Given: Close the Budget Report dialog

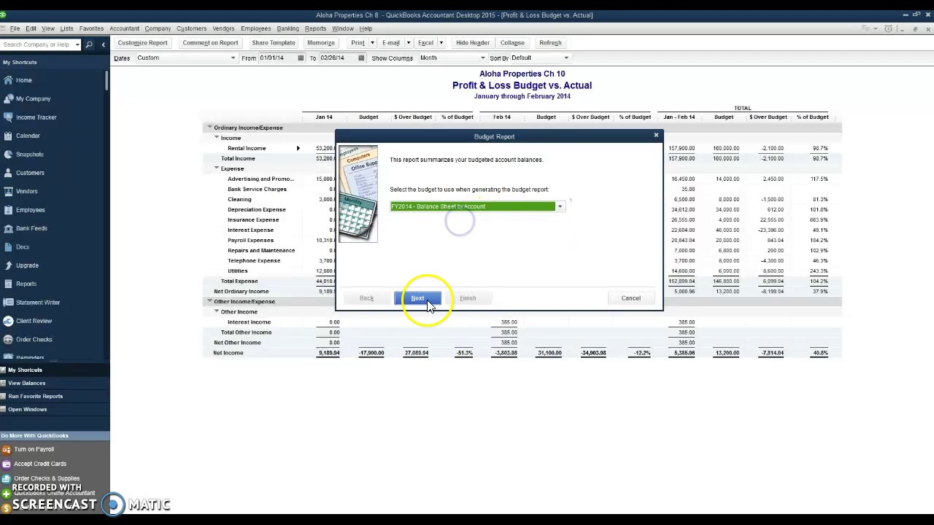Looking at the screenshot, I should 656,135.
